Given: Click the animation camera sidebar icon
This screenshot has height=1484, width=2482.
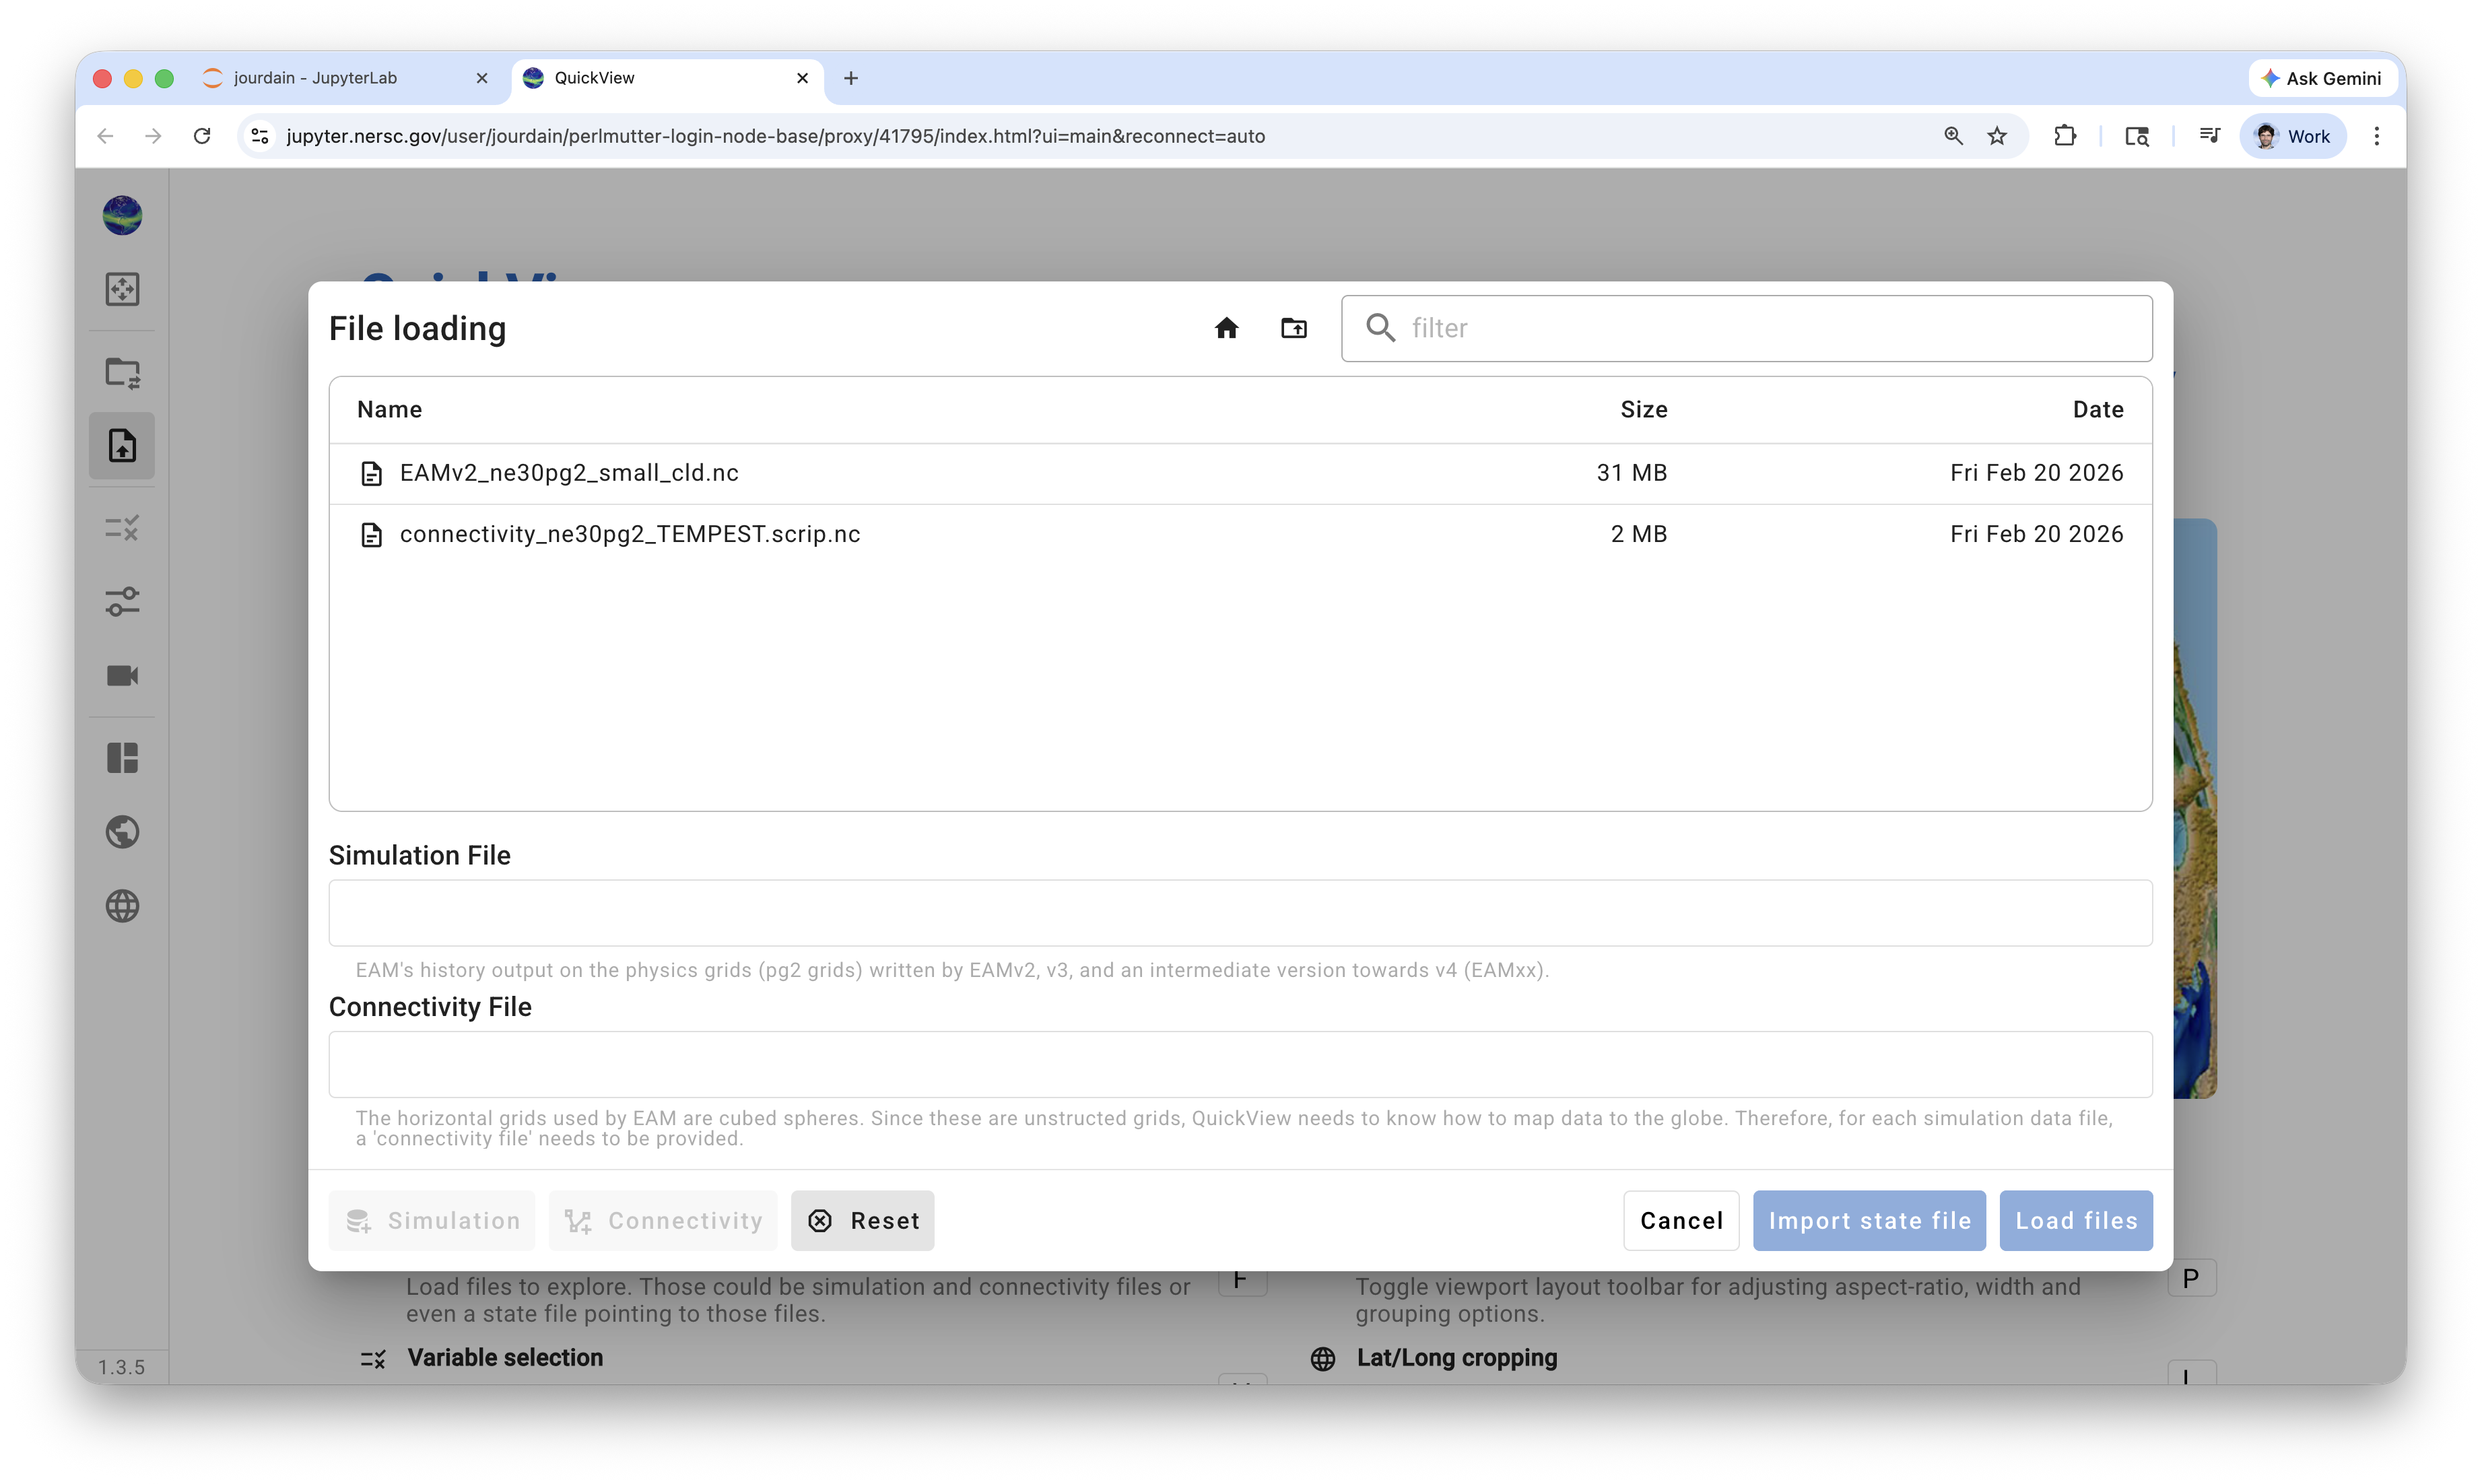Looking at the screenshot, I should (x=122, y=676).
